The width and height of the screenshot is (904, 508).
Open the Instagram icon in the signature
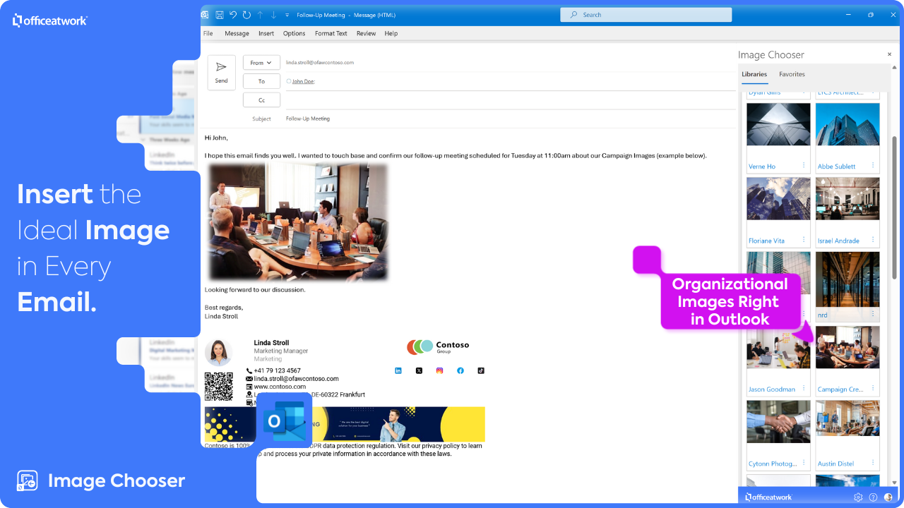pos(439,370)
